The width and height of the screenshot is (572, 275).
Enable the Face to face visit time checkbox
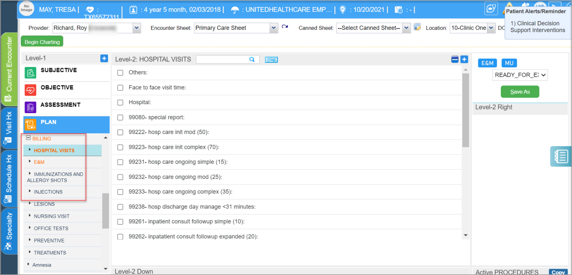[120, 87]
